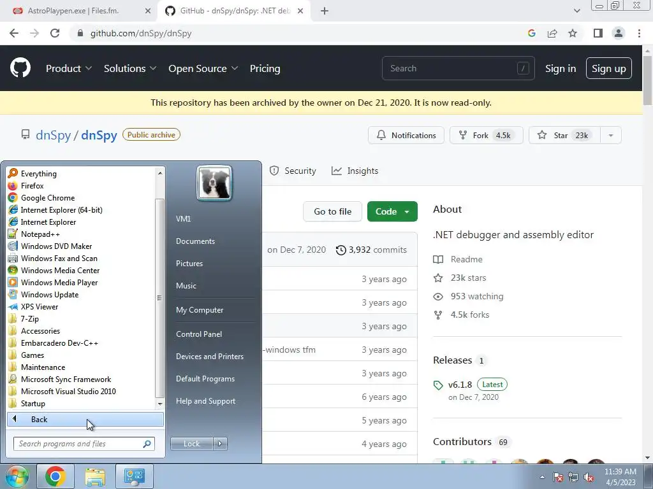The width and height of the screenshot is (653, 489).
Task: Open the Readme link in About
Action: tap(458, 259)
